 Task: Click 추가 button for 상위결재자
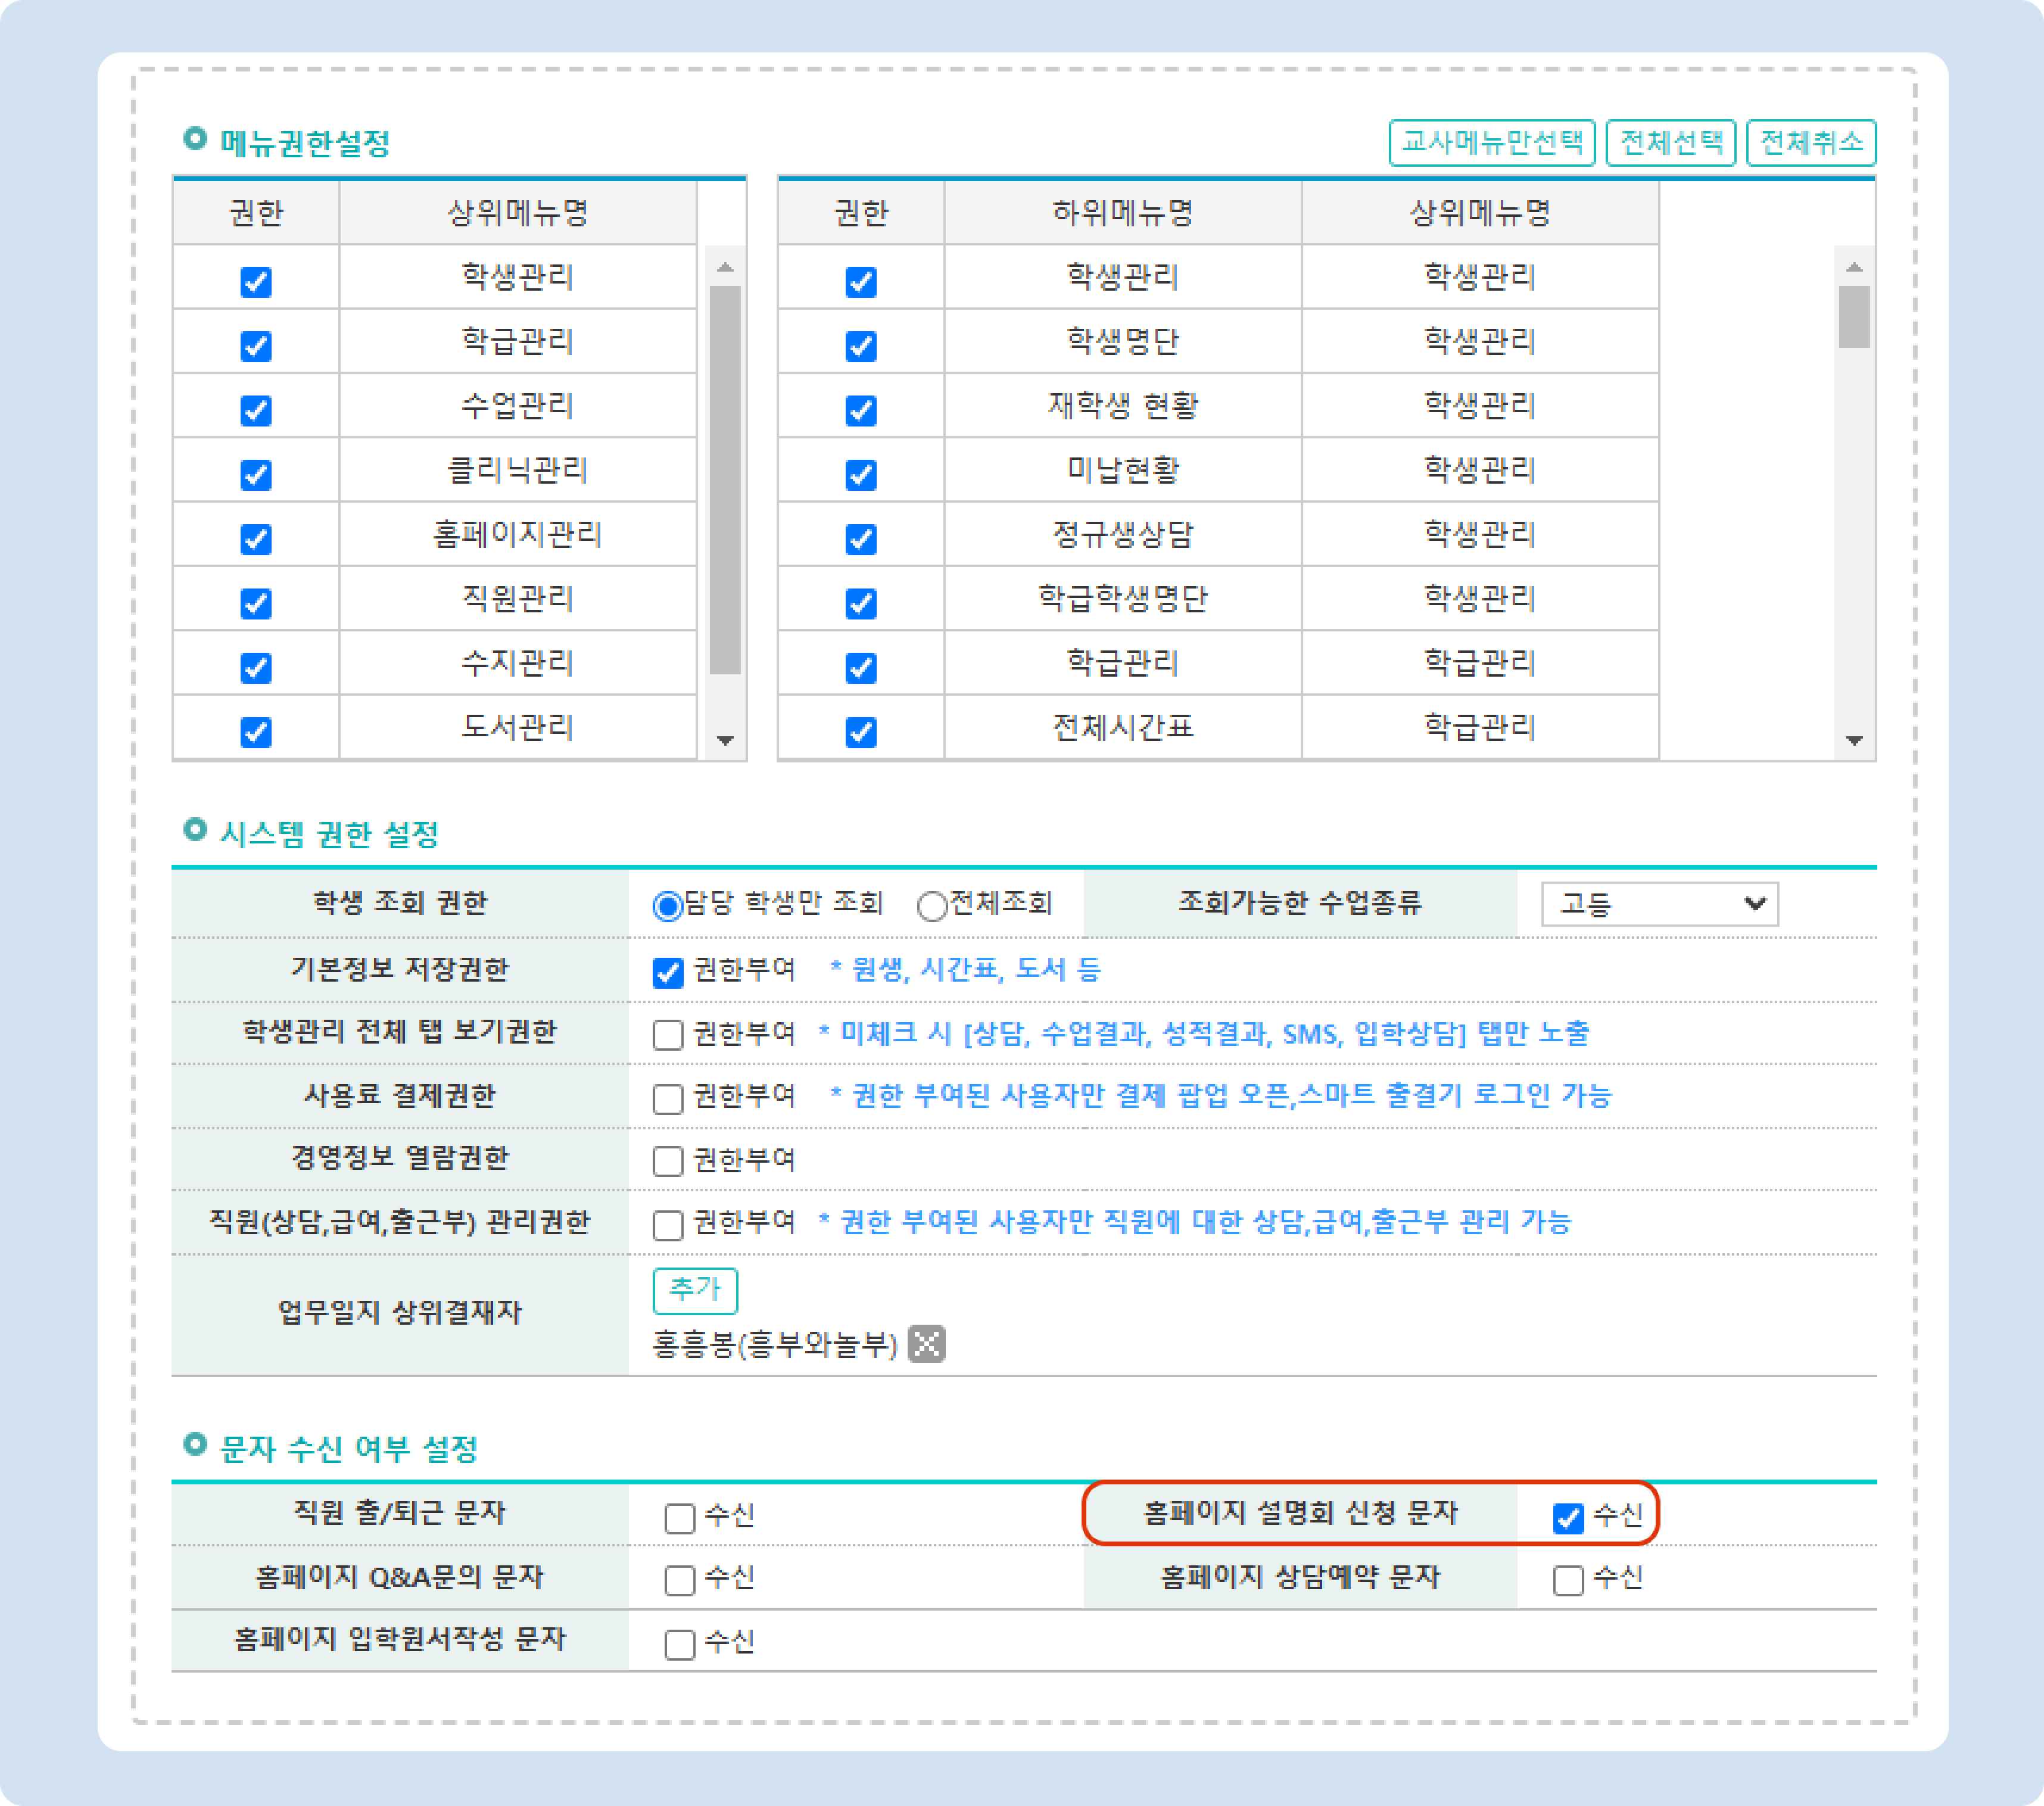695,1290
